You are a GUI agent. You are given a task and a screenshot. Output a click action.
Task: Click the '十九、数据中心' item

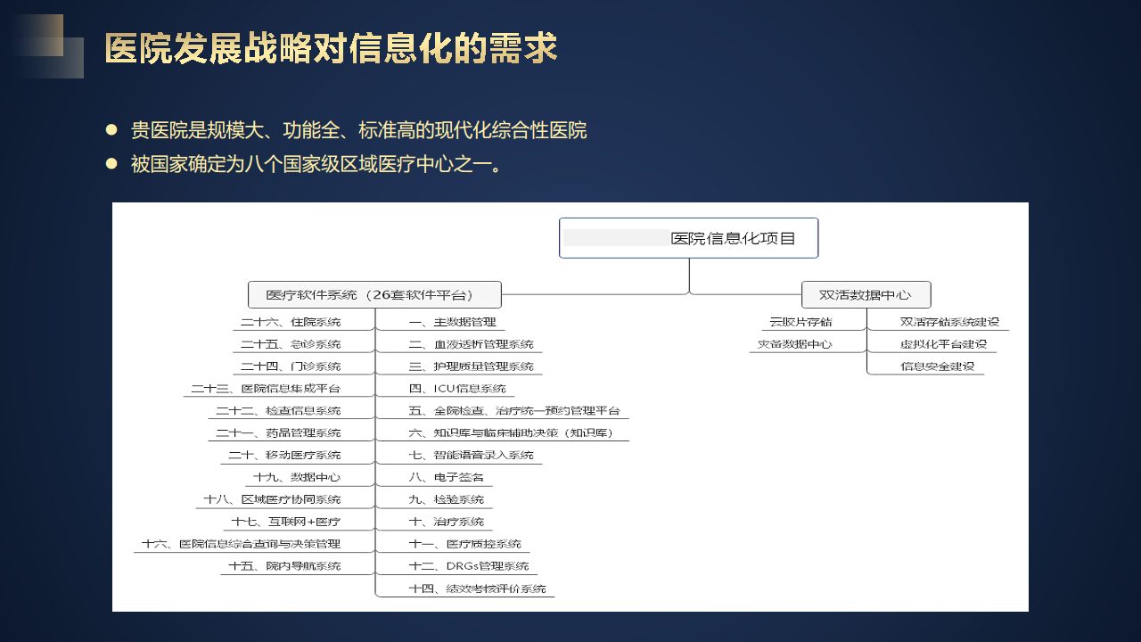point(297,478)
